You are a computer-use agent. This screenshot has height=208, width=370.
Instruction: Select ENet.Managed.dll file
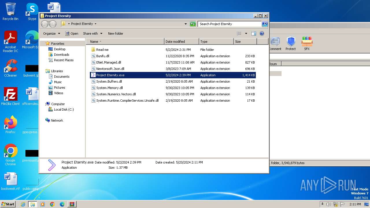(173, 62)
